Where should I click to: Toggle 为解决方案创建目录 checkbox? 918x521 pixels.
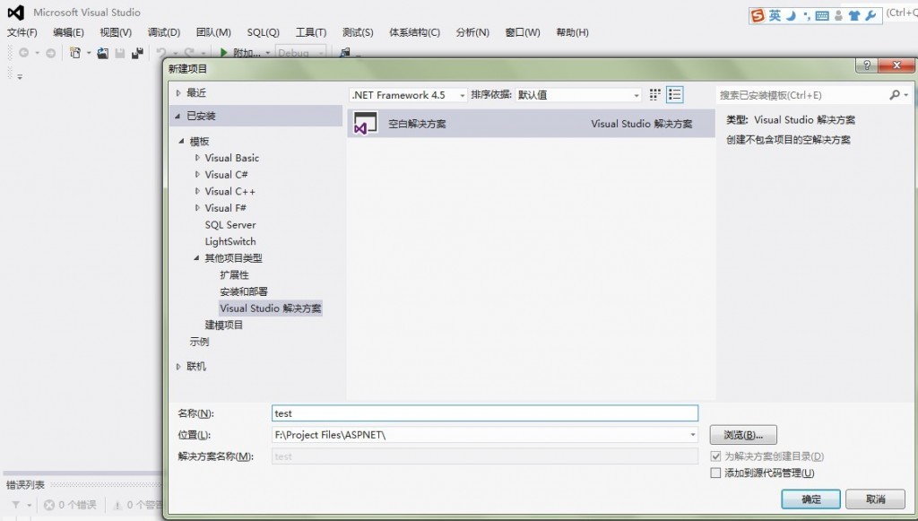pyautogui.click(x=715, y=456)
